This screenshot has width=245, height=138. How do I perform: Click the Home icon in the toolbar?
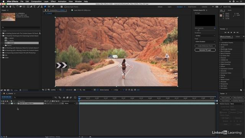pyautogui.click(x=3, y=7)
